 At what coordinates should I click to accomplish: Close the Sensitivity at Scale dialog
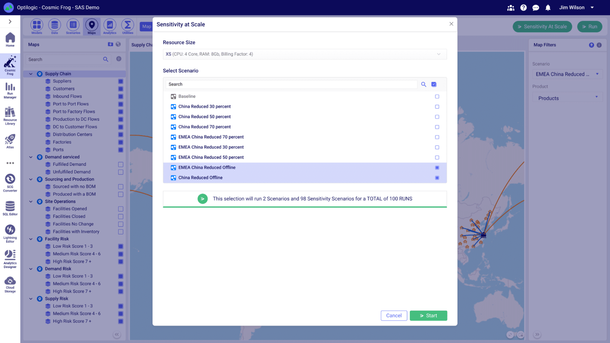click(x=451, y=24)
